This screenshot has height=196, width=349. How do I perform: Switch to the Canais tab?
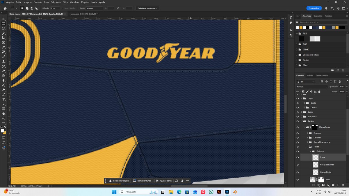310,75
